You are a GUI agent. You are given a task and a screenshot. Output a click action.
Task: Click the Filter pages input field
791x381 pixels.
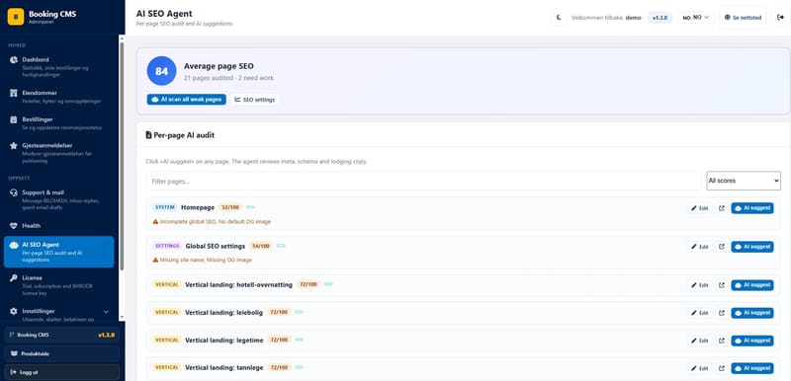(x=424, y=181)
